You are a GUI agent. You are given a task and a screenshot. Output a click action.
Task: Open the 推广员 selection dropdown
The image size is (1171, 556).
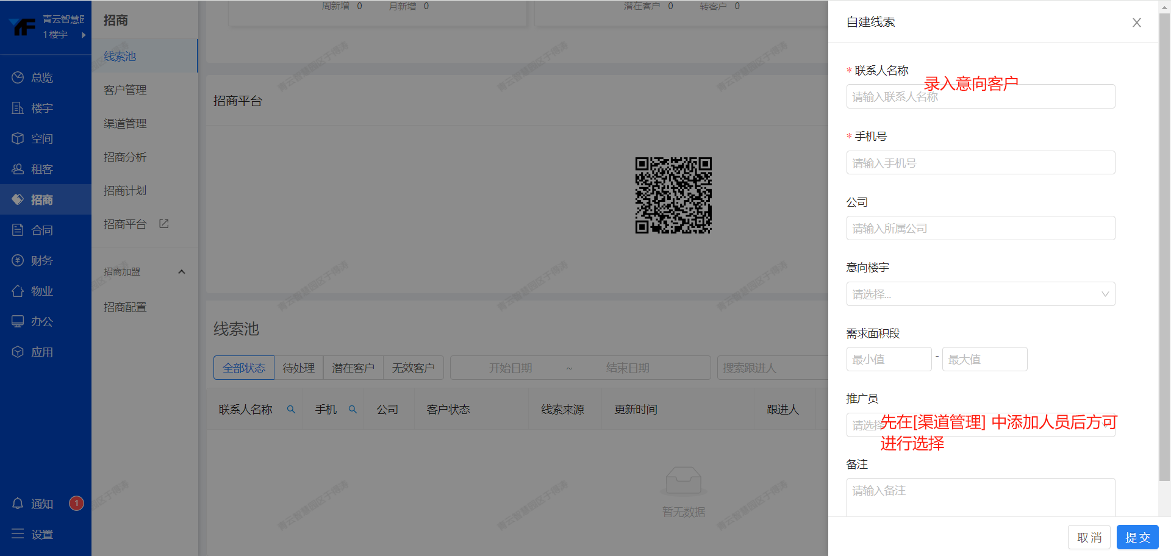[980, 425]
